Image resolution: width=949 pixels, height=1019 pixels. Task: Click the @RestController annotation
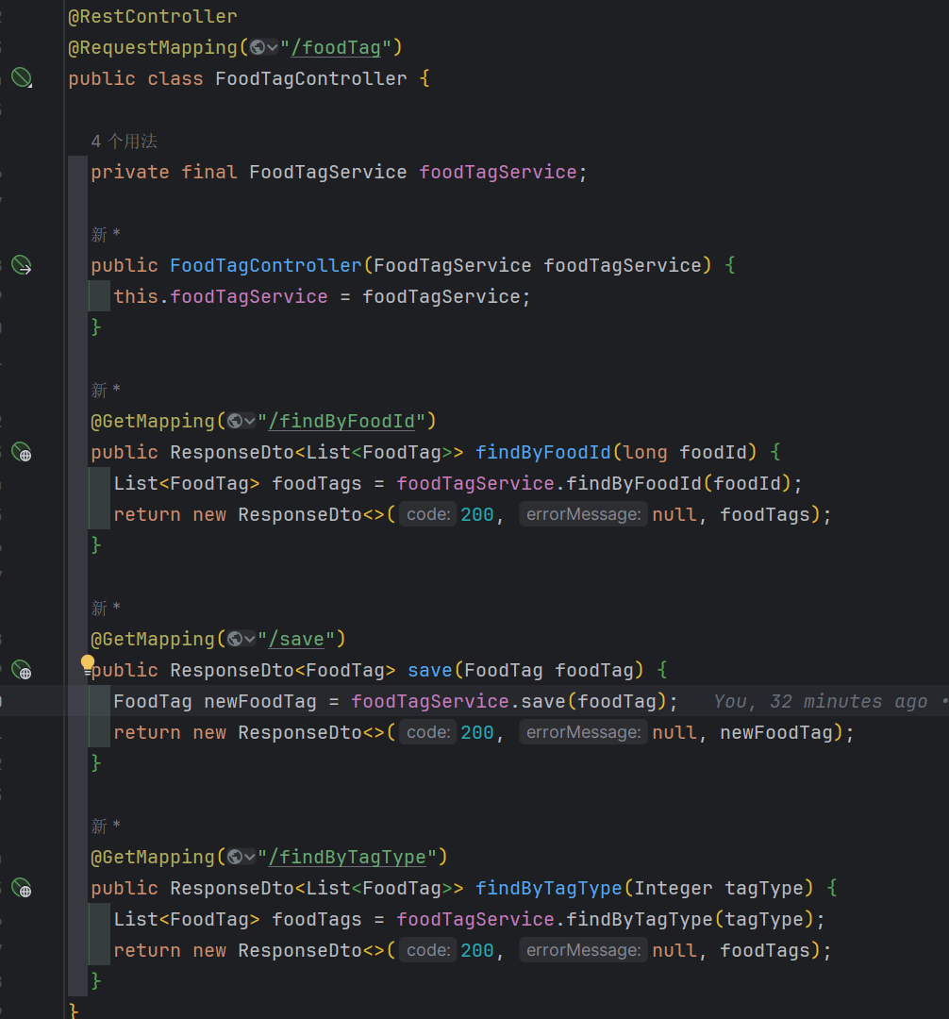(153, 16)
